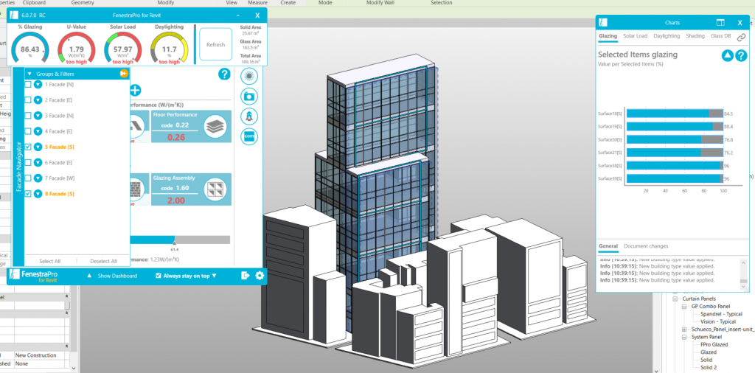This screenshot has height=373, width=755.
Task: Collapse the GP Combo Panel tree node
Action: pos(684,307)
